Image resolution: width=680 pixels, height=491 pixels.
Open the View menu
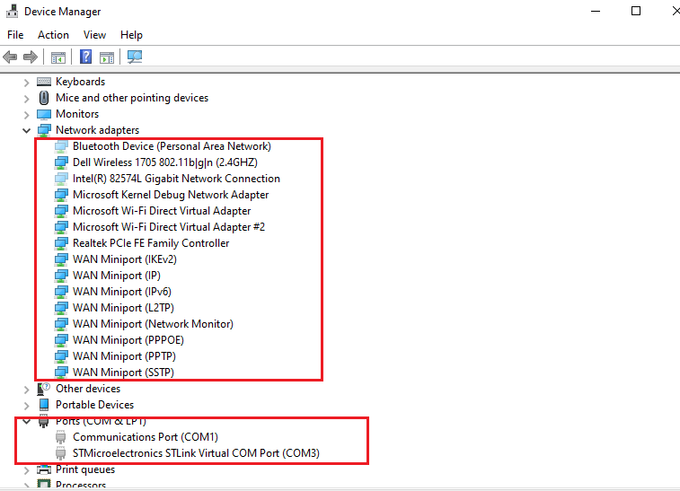click(x=94, y=34)
